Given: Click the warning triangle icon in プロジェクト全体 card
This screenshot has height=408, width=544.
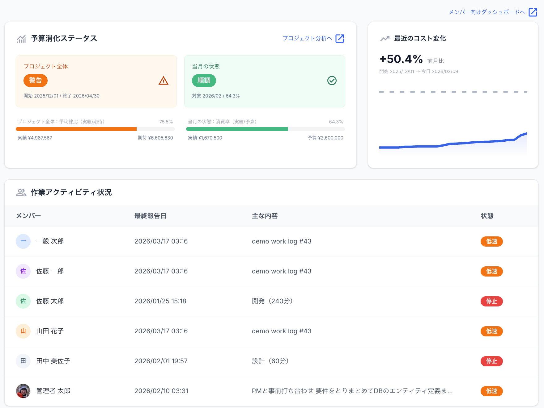Looking at the screenshot, I should (163, 81).
